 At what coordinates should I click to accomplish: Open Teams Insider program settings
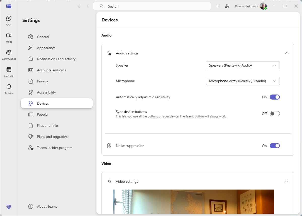point(57,148)
